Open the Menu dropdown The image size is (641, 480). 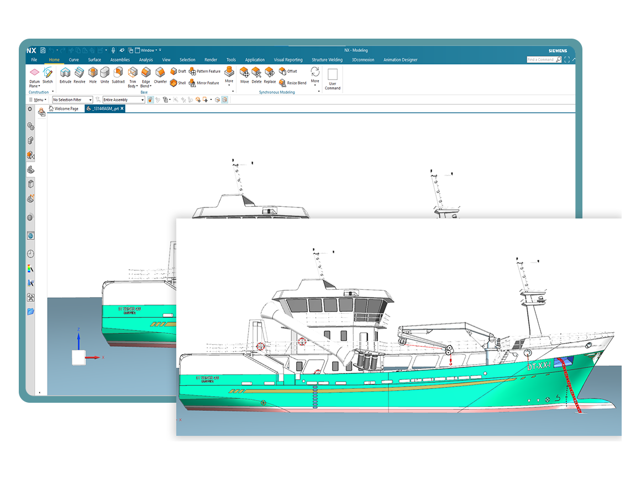pyautogui.click(x=38, y=100)
